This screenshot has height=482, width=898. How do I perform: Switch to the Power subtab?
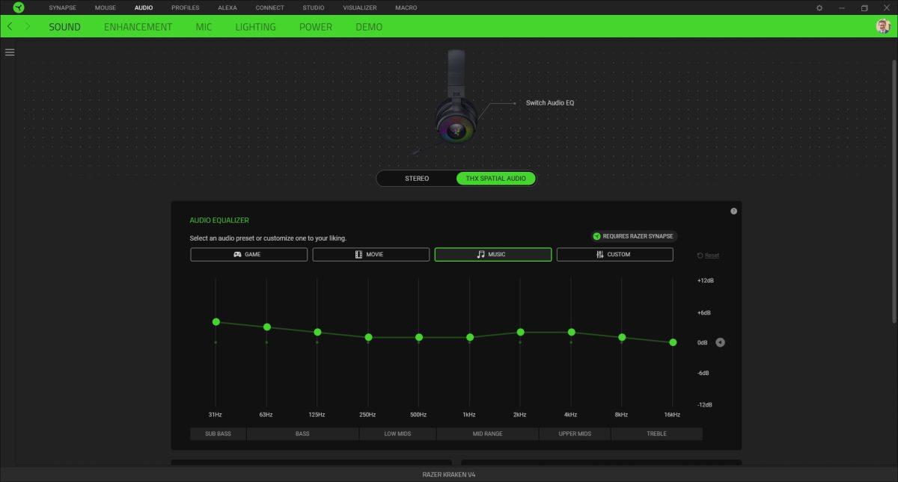coord(316,26)
